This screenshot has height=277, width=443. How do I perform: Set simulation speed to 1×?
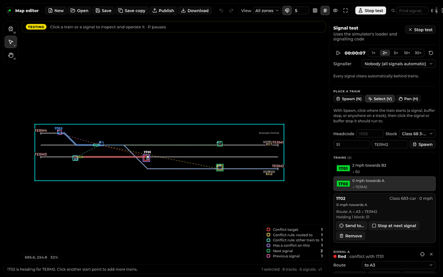(373, 53)
